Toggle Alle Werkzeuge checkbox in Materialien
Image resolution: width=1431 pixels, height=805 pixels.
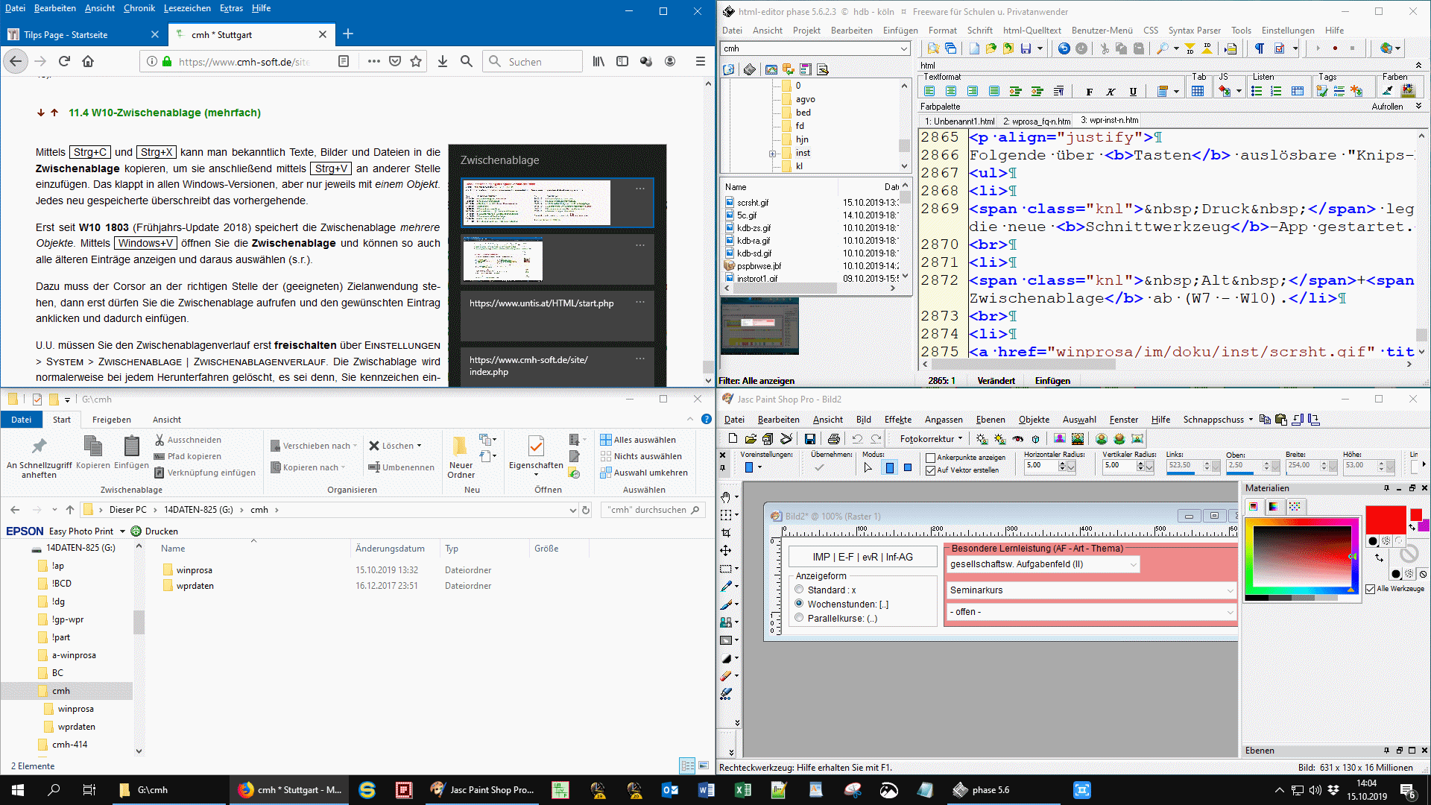[x=1371, y=589]
